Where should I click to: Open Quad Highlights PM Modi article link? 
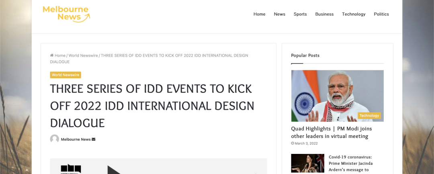(x=332, y=132)
